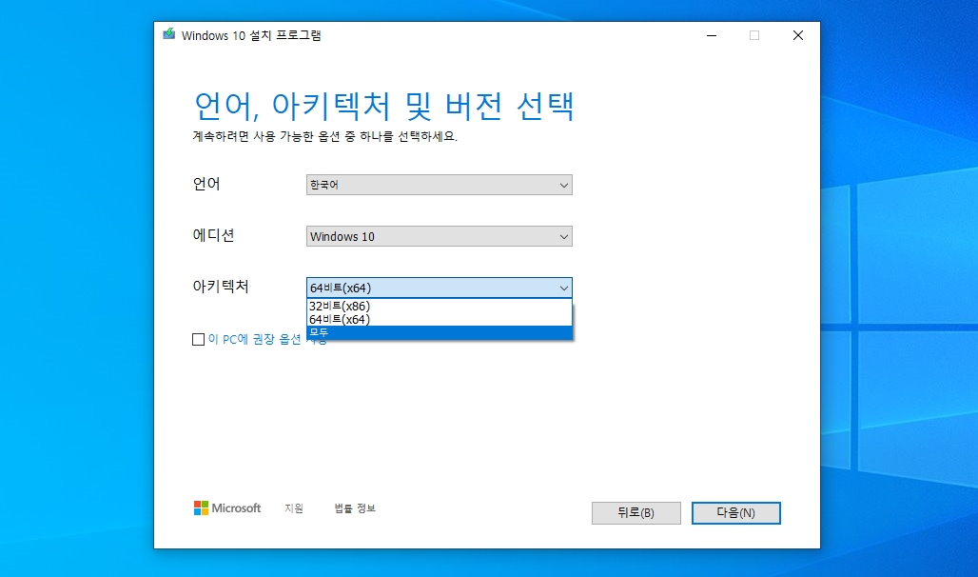
Task: Open the 법률 정보 legal link
Action: pos(355,508)
